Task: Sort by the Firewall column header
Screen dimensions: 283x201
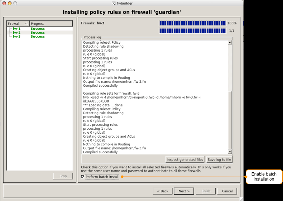Action: pyautogui.click(x=18, y=24)
